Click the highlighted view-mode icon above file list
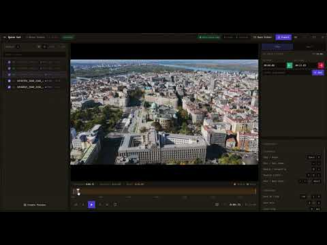 pos(45,47)
